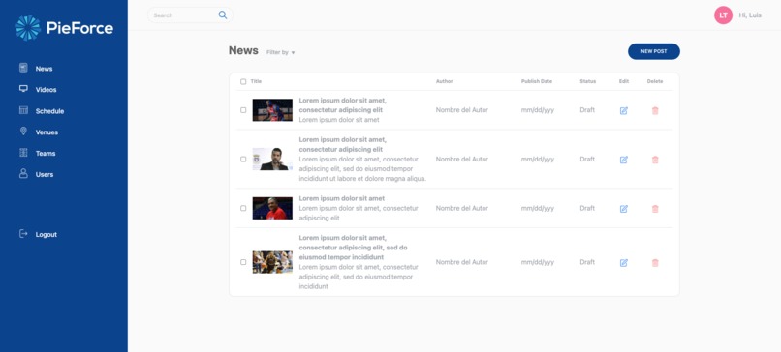Delete the third post with red shirt thumbnail

coord(655,209)
